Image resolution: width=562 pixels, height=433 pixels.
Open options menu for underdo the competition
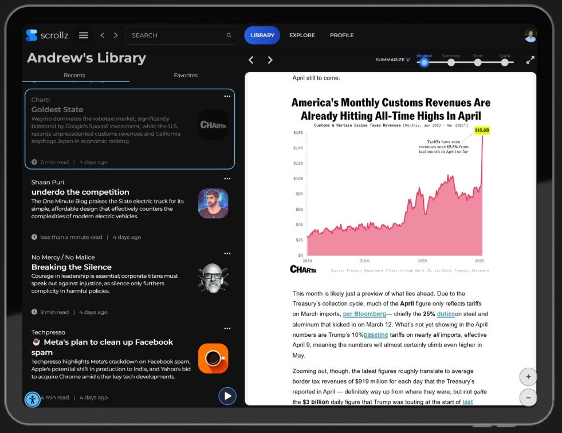227,178
